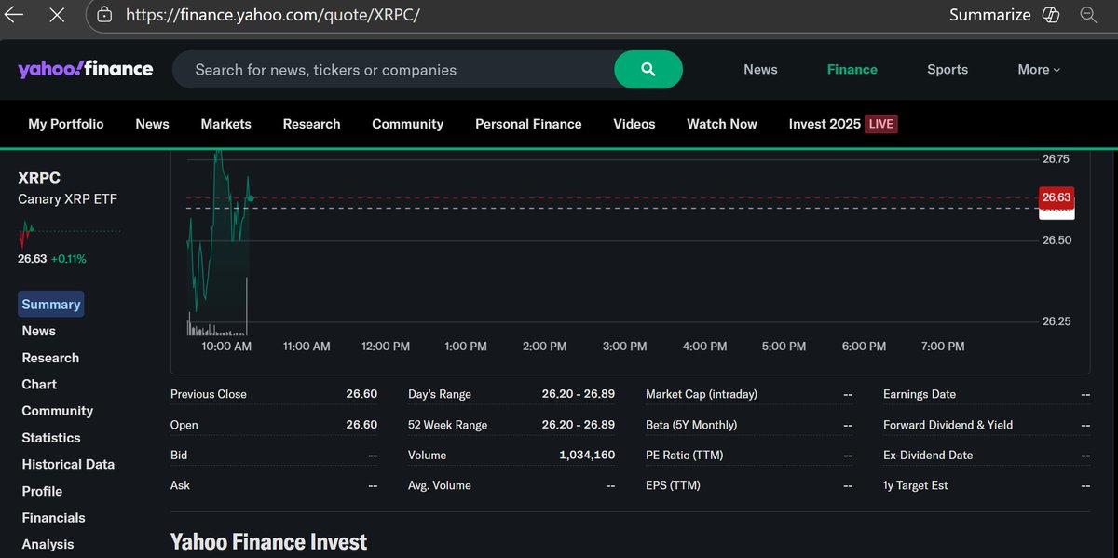This screenshot has height=558, width=1118.
Task: Click the red 26.63 price marker on chart
Action: [x=1057, y=197]
